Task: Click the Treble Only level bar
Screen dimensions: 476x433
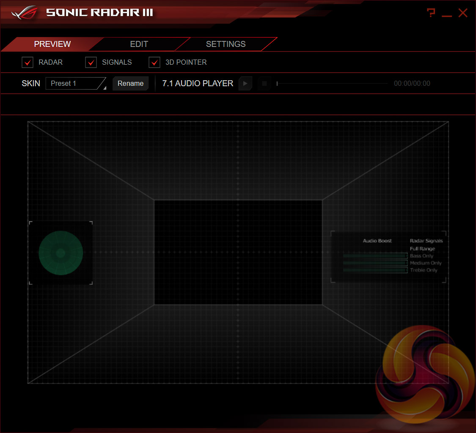Action: [x=375, y=270]
